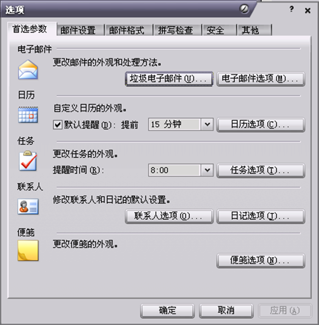Click the round emblem in the title bar
Image resolution: width=319 pixels, height=325 pixels.
[x=244, y=9]
